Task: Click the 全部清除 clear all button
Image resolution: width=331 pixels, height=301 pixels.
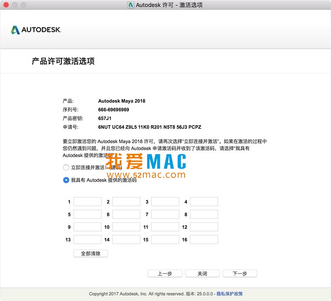Action: (x=91, y=254)
